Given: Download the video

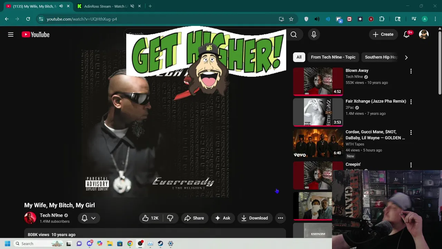Looking at the screenshot, I should click(x=254, y=218).
